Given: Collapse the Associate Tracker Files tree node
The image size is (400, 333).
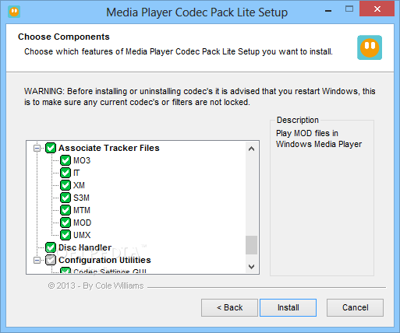Looking at the screenshot, I should click(37, 149).
